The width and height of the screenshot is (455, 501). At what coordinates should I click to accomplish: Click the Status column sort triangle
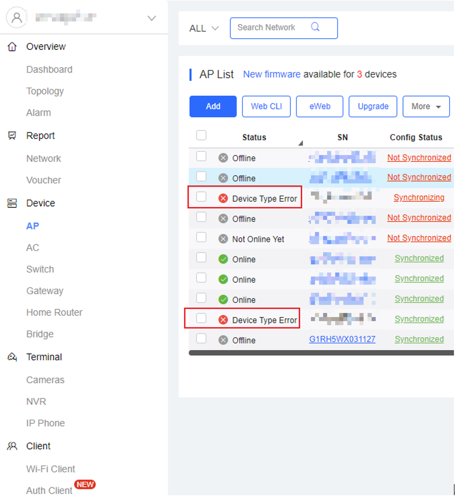click(301, 143)
